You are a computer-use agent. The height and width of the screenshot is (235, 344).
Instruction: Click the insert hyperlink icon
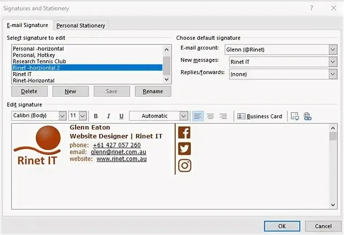[307, 116]
